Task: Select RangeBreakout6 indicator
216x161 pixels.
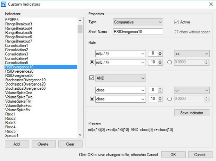Action: pos(41,37)
